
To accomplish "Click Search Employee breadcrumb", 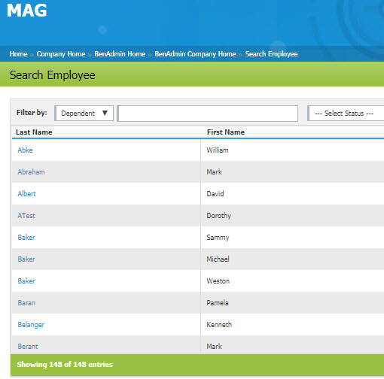I will click(x=271, y=54).
